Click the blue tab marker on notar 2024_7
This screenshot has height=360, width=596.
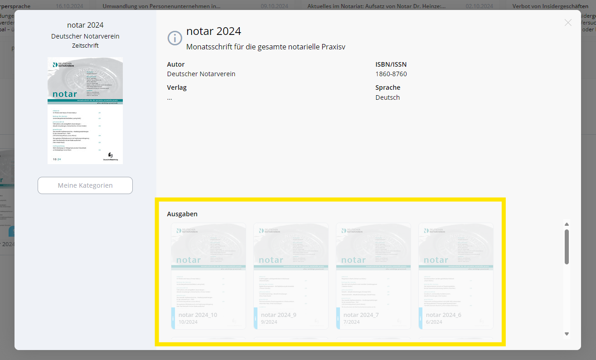(338, 318)
